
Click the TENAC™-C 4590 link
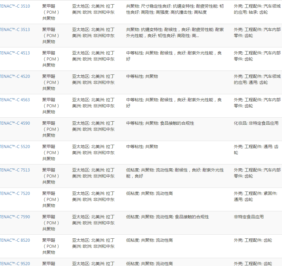(x=15, y=123)
